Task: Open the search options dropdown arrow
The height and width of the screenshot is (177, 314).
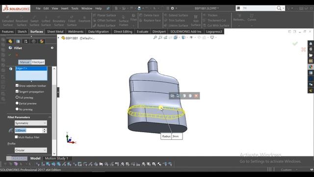Action: tap(284, 8)
